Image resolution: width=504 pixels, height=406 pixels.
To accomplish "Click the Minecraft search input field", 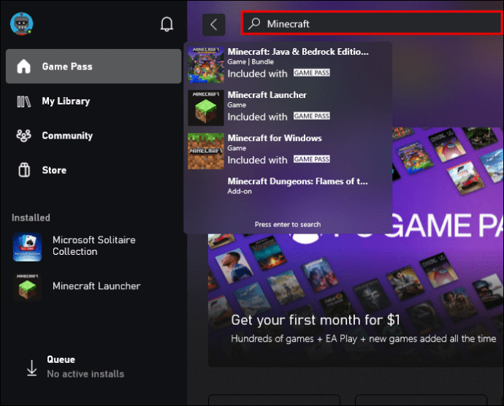I will [x=372, y=23].
